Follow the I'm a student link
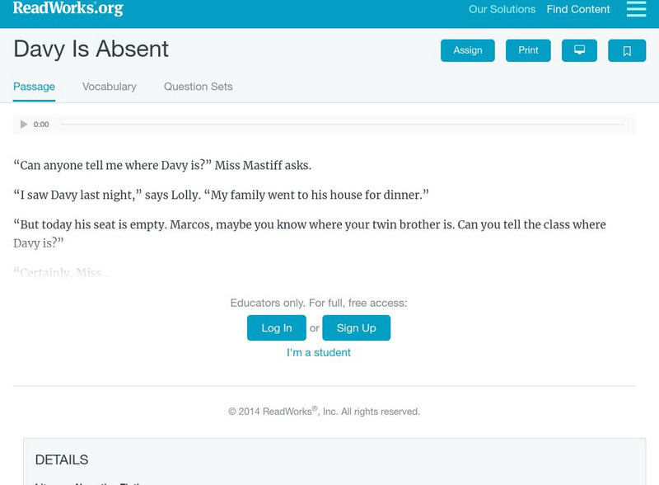 point(319,352)
